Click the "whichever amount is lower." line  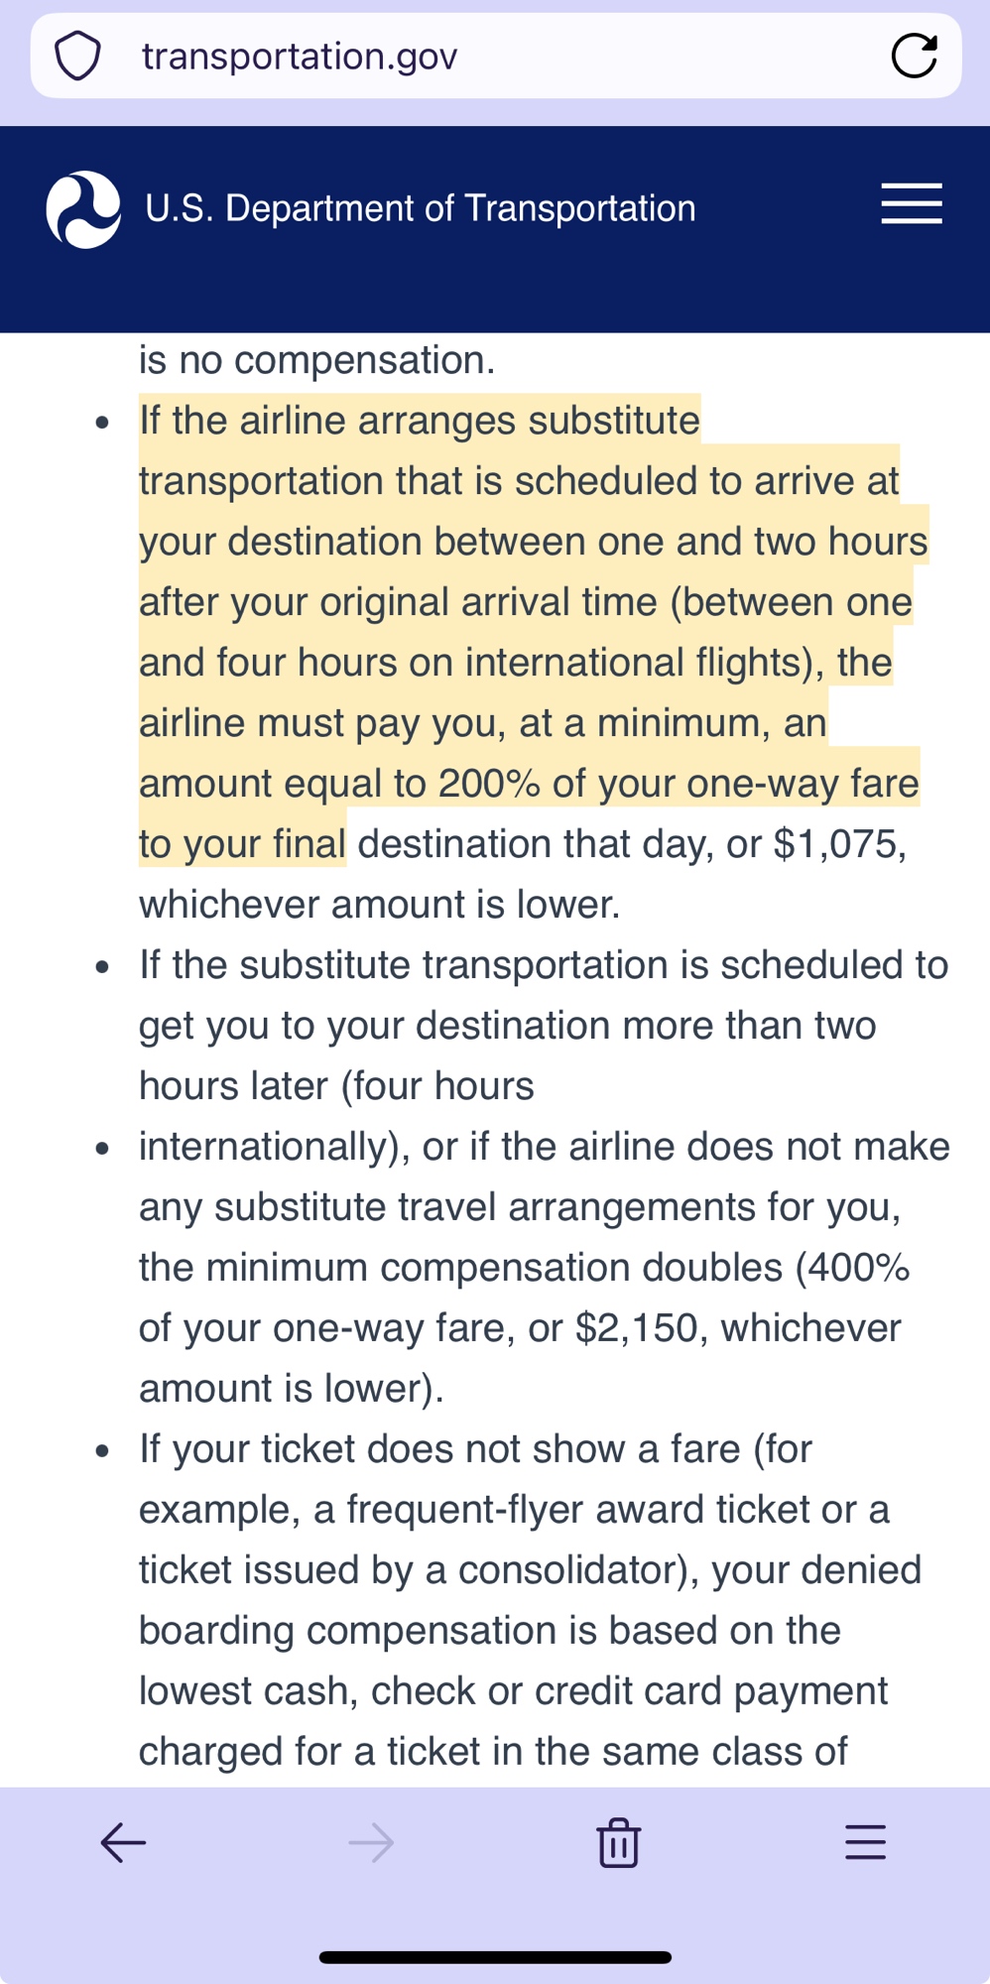click(x=379, y=905)
